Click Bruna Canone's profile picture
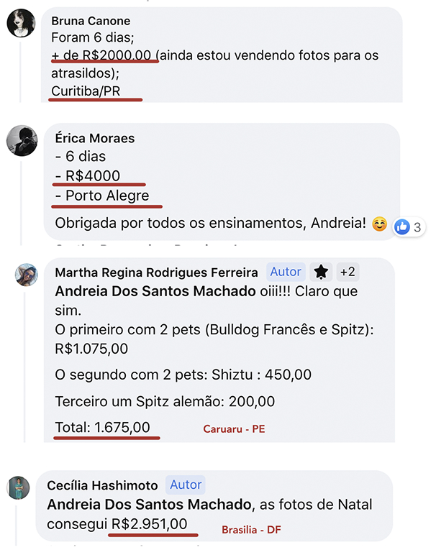Image resolution: width=436 pixels, height=555 pixels. (21, 24)
